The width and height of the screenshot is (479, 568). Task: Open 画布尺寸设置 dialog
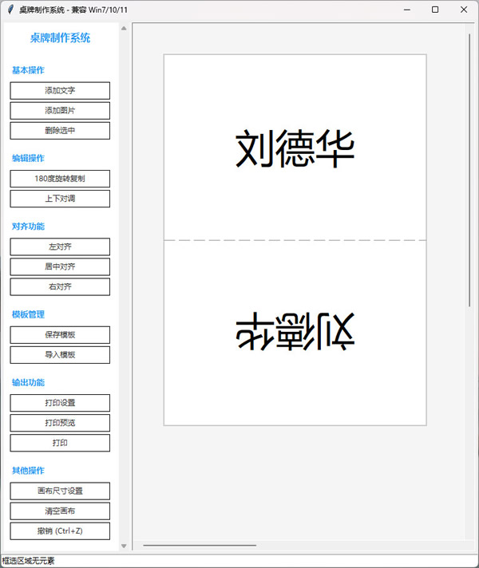(x=60, y=491)
